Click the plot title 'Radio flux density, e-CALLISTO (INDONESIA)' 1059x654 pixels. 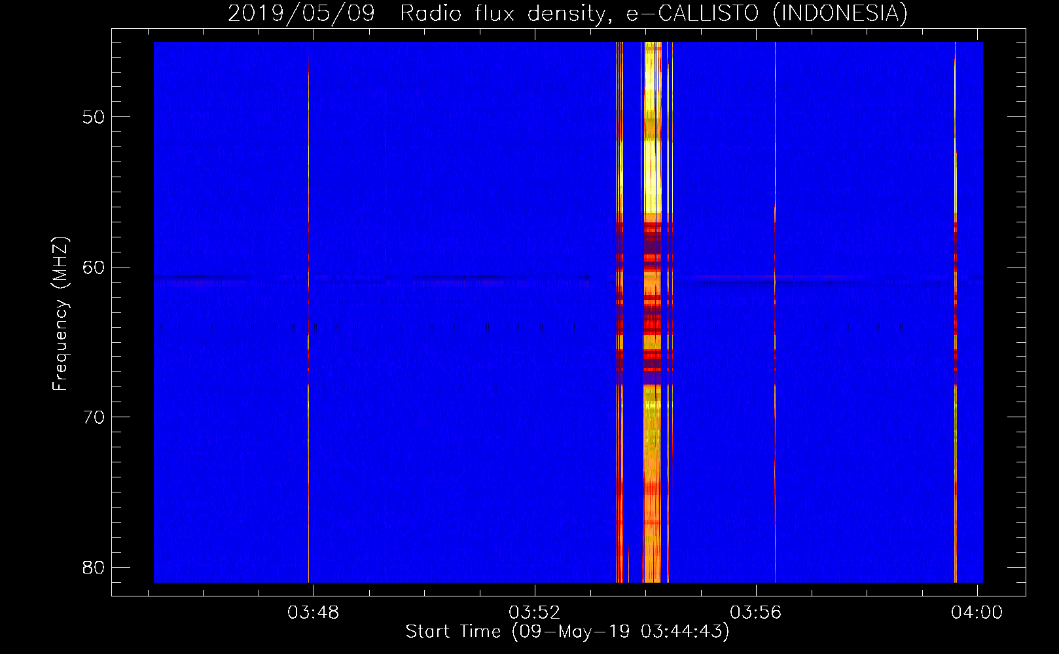[x=653, y=13]
